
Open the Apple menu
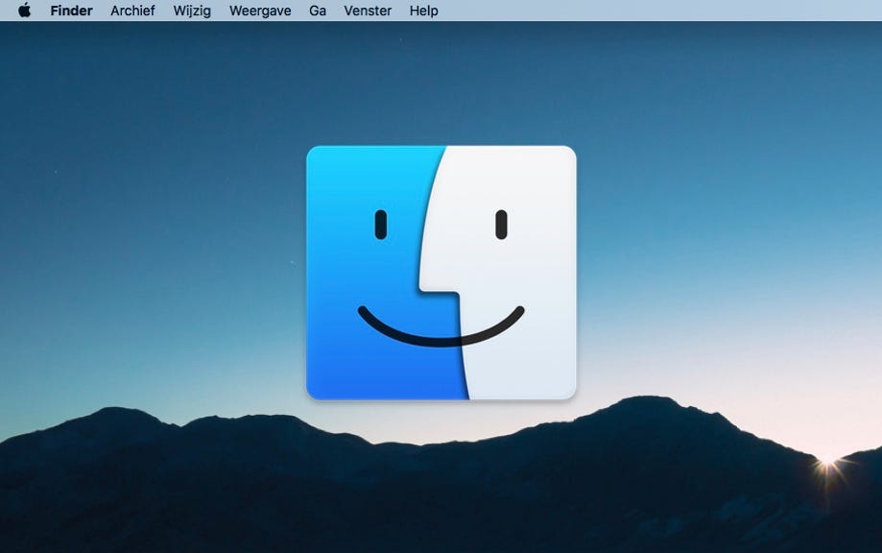pos(24,11)
